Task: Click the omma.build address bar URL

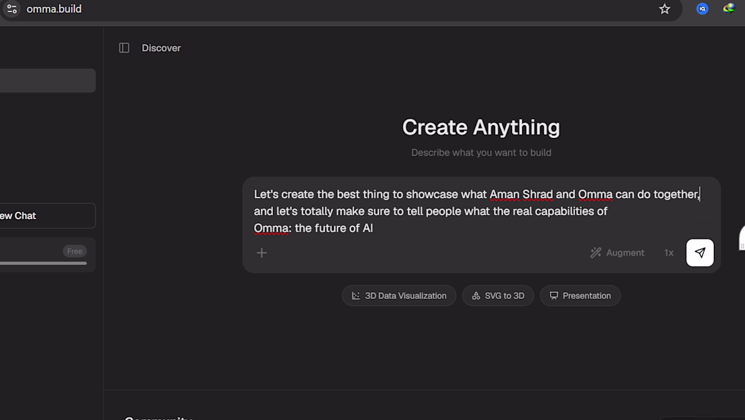Action: click(54, 9)
